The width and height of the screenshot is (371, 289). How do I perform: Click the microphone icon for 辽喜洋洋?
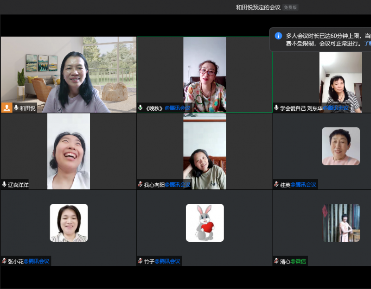click(x=4, y=184)
